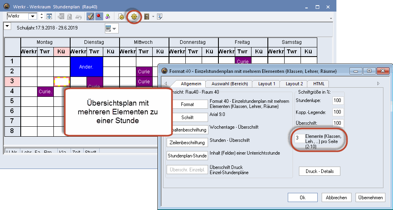
Task: Toggle the color palette icon
Action: coord(90,17)
